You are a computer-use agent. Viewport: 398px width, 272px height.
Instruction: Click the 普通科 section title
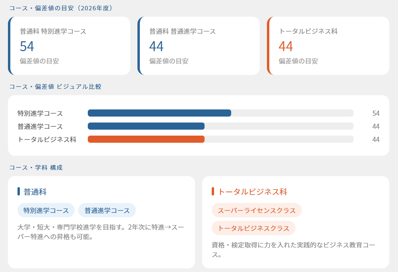point(35,192)
